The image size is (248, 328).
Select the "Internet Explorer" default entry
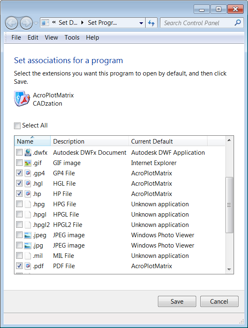tap(154, 163)
